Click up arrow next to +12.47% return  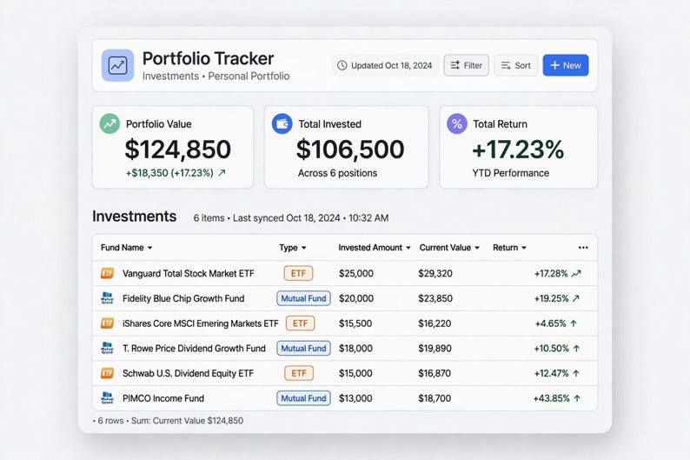click(x=576, y=373)
